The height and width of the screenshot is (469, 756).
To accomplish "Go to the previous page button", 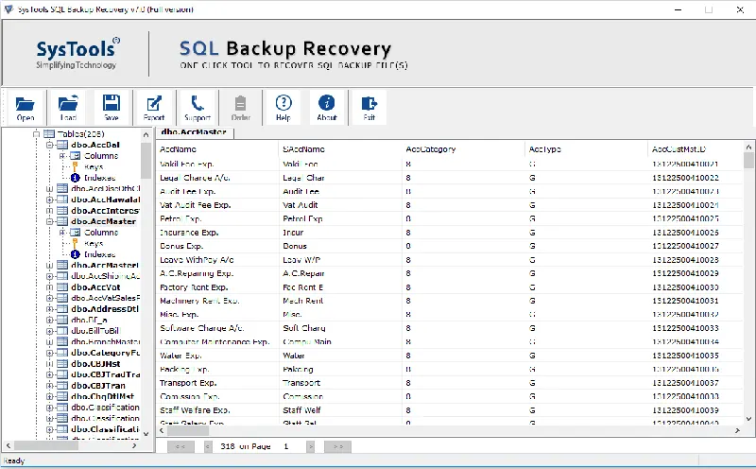I will [208, 447].
